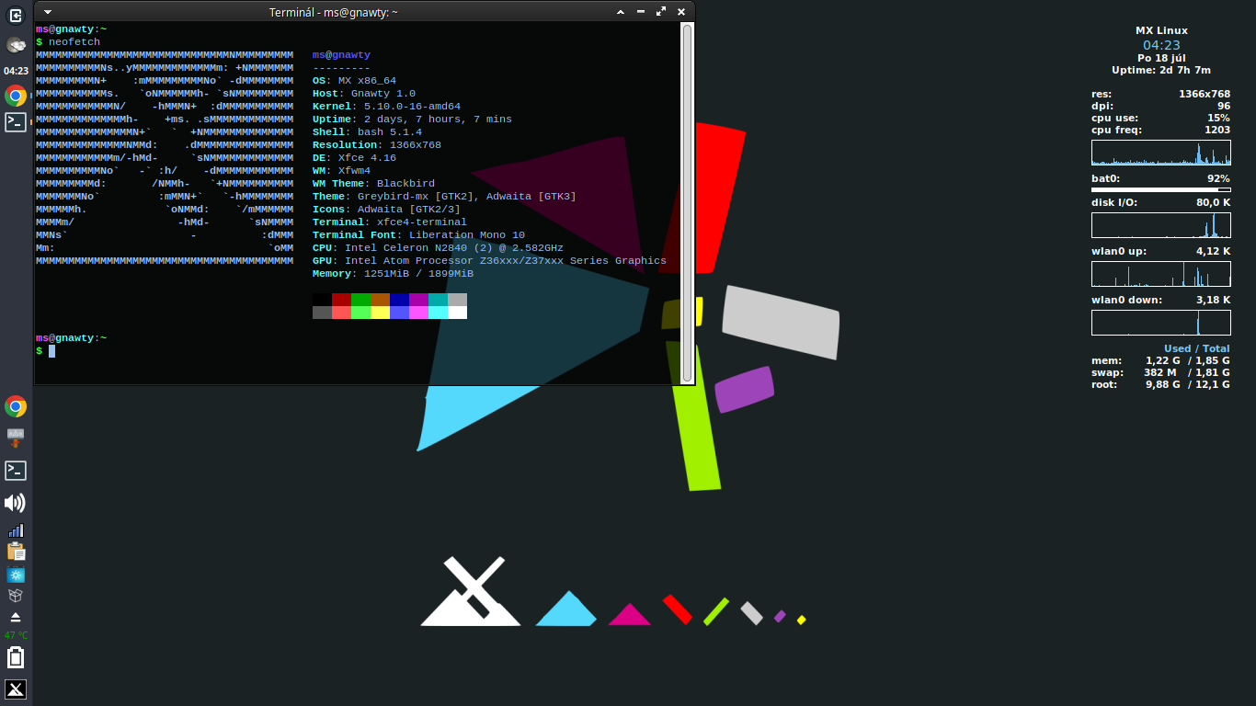This screenshot has width=1256, height=706.
Task: Click the yellow swatch in neofetch's bottom color row
Action: click(x=380, y=313)
